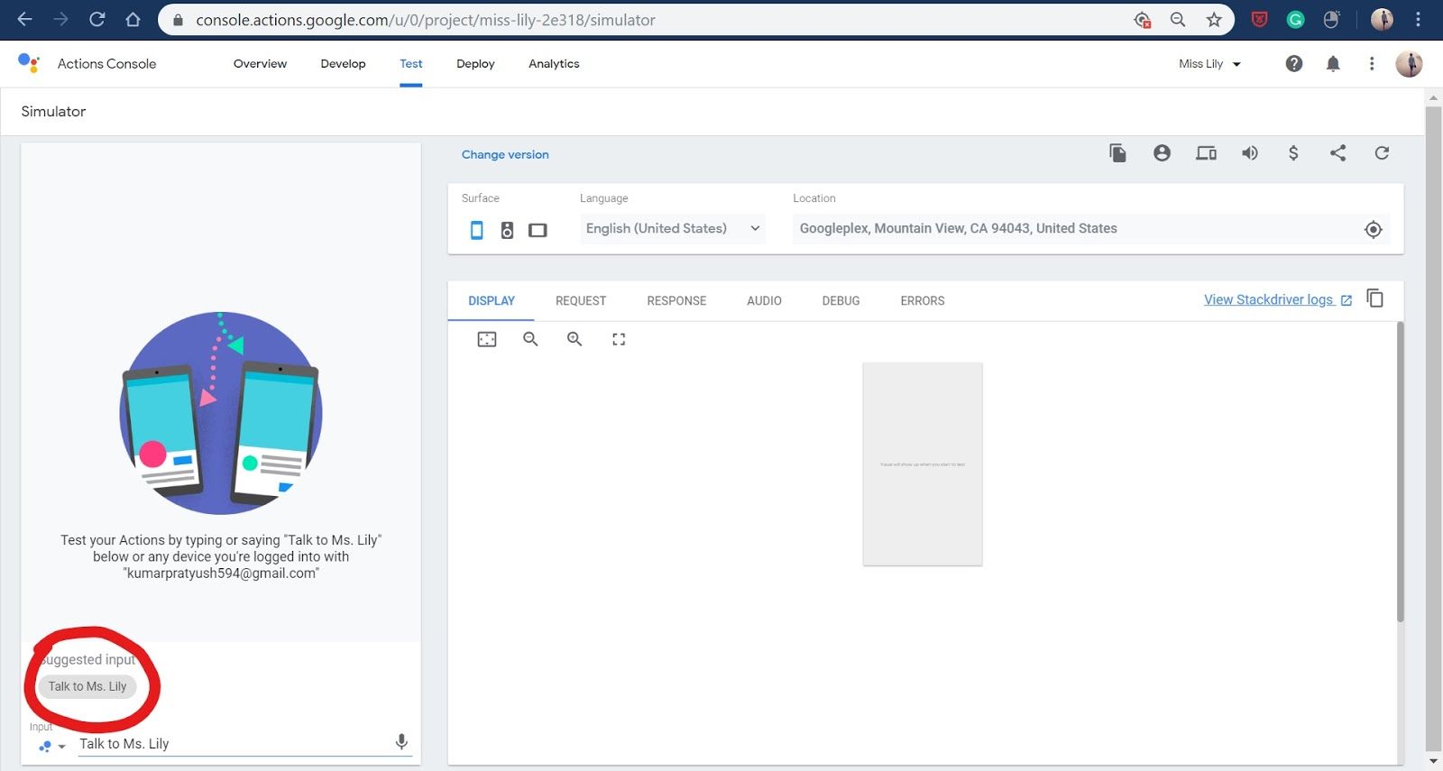Viewport: 1443px width, 771px height.
Task: Bookmark this page with star icon
Action: (x=1214, y=20)
